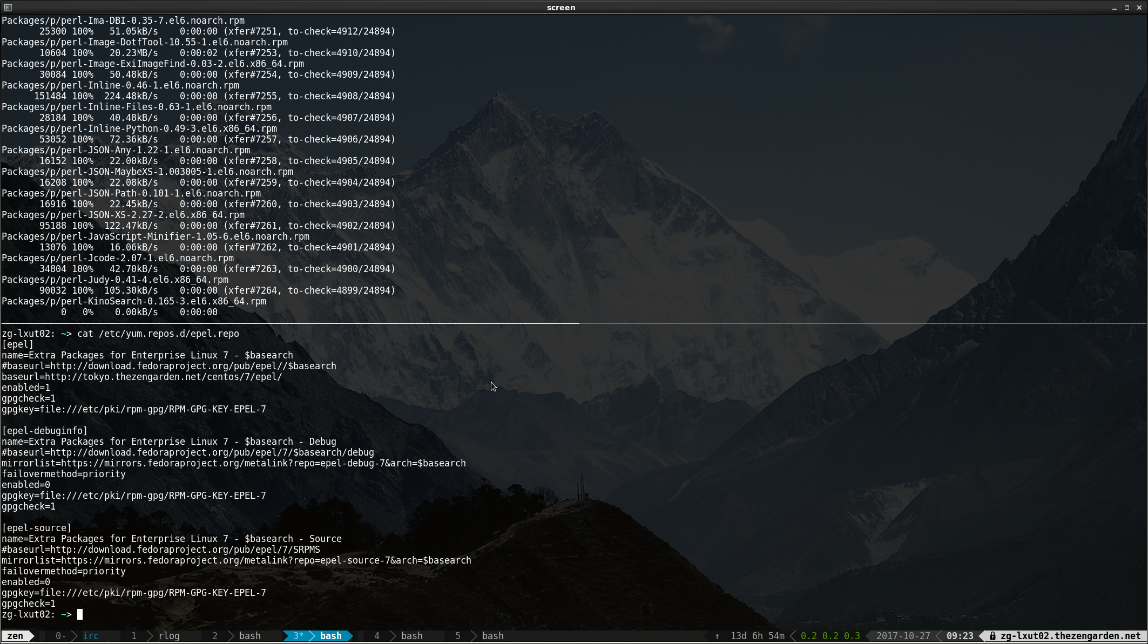
Task: Switch to screen window 4 bash
Action: (399, 636)
